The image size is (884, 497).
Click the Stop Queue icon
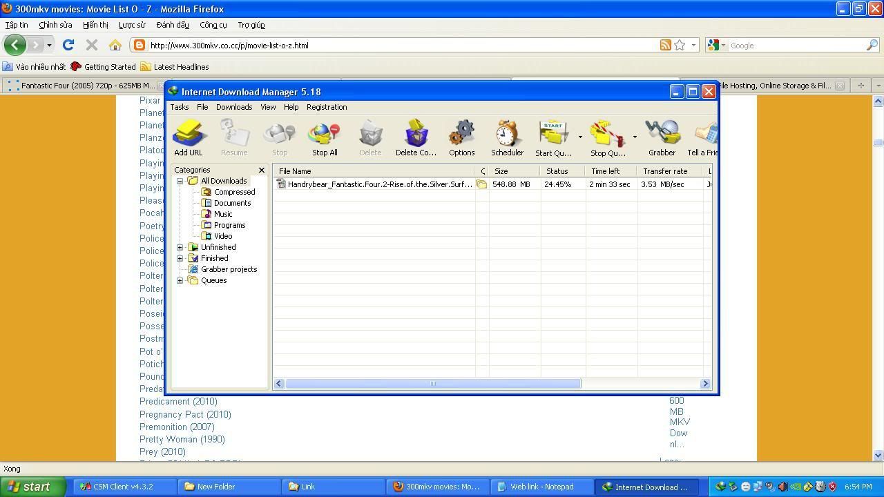(608, 133)
